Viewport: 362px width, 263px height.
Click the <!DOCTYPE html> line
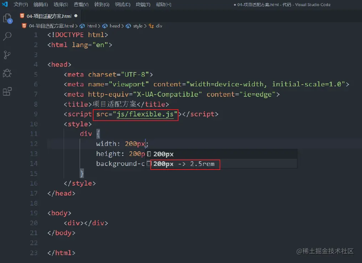[x=77, y=35]
